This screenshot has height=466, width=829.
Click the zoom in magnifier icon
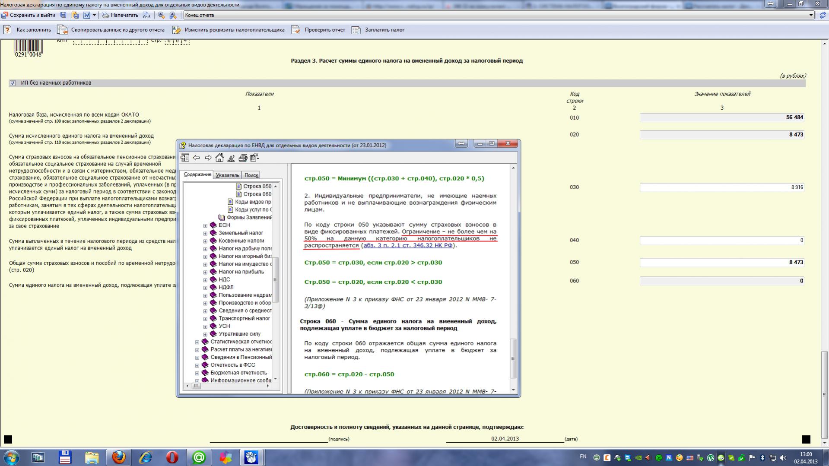coord(161,15)
